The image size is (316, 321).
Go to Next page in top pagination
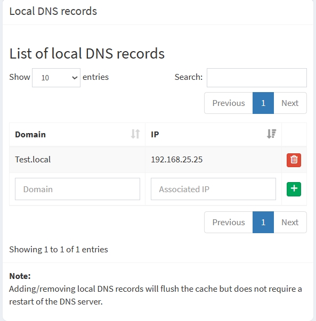point(290,103)
